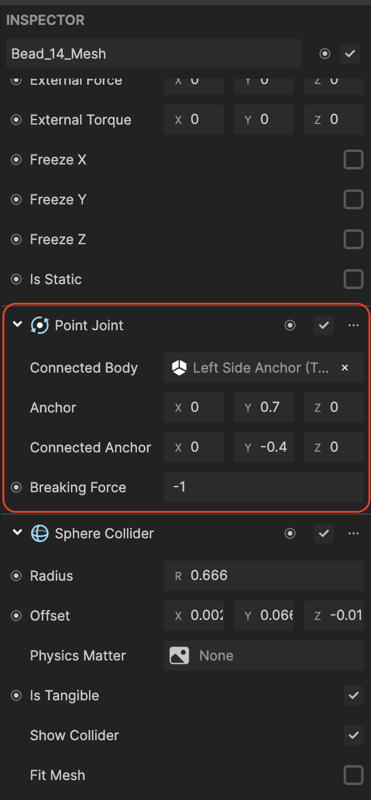
Task: Click the signal dot beside Breaking Force
Action: [16, 487]
